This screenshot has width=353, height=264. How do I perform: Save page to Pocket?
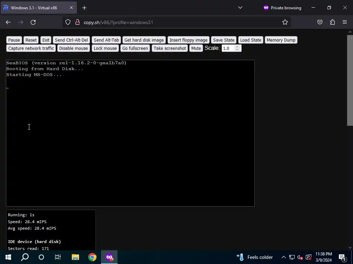(x=320, y=22)
